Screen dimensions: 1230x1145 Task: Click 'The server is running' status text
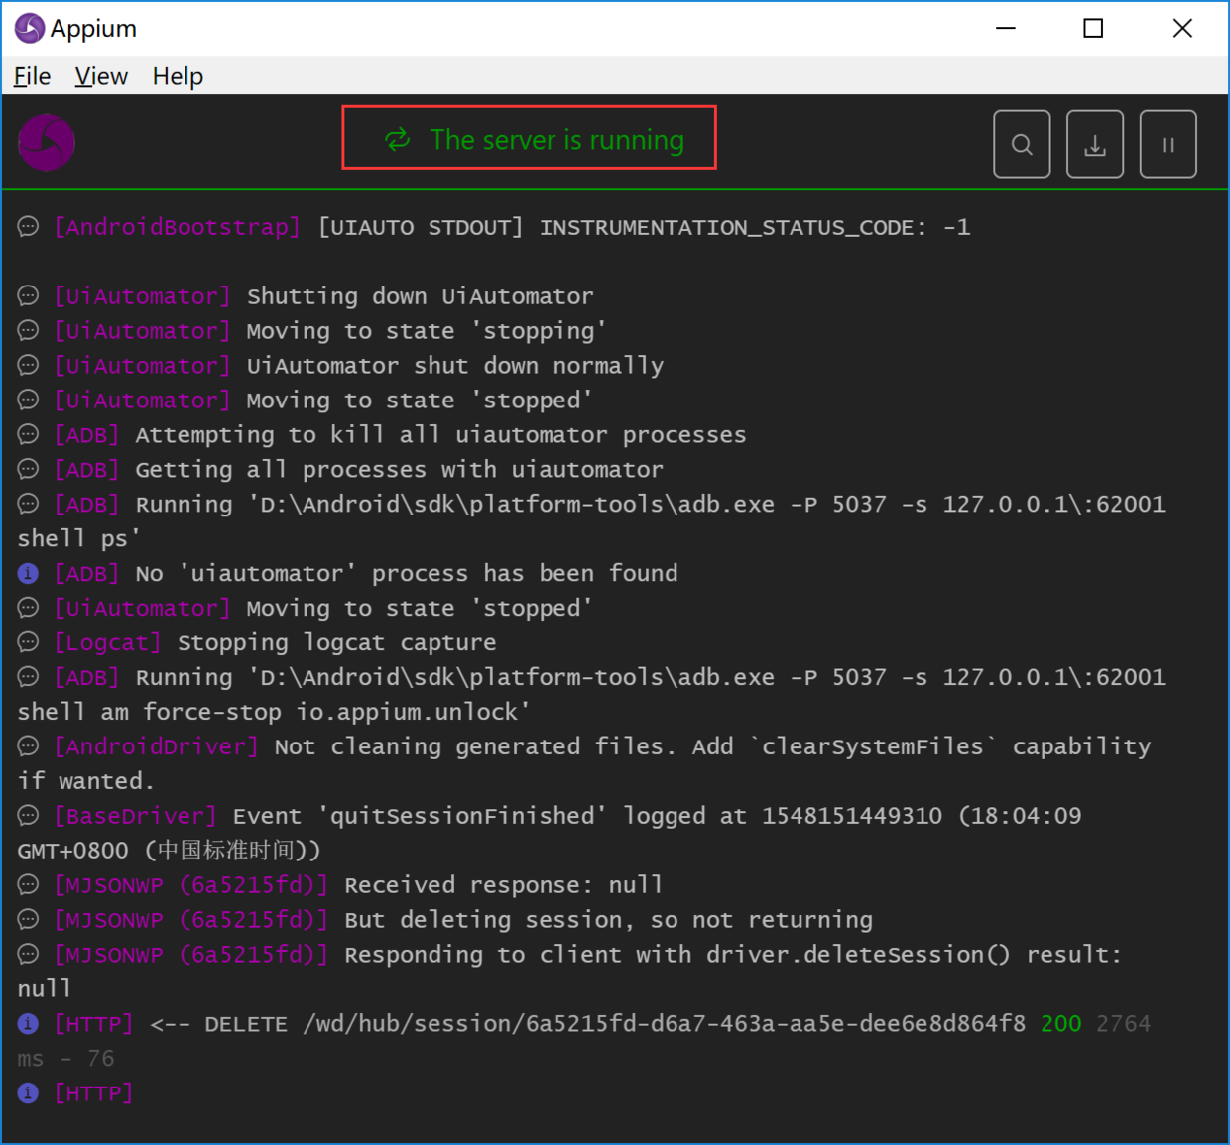556,140
